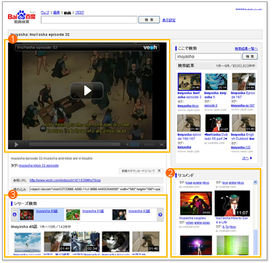Click the video seek progress bar
The height and width of the screenshot is (263, 272).
tap(75, 145)
